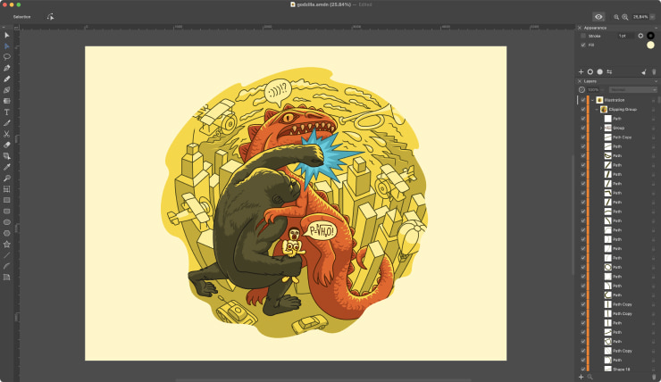661x382 pixels.
Task: Select the Shape 18 layer row
Action: pyautogui.click(x=619, y=370)
